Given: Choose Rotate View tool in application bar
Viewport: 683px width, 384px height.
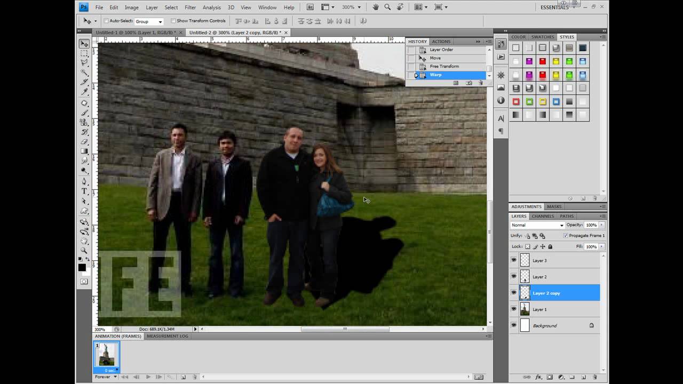Looking at the screenshot, I should (x=399, y=7).
